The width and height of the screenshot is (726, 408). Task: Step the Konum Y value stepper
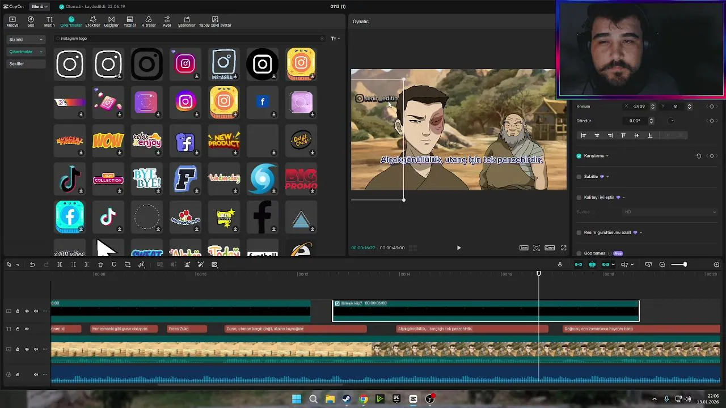click(x=689, y=107)
